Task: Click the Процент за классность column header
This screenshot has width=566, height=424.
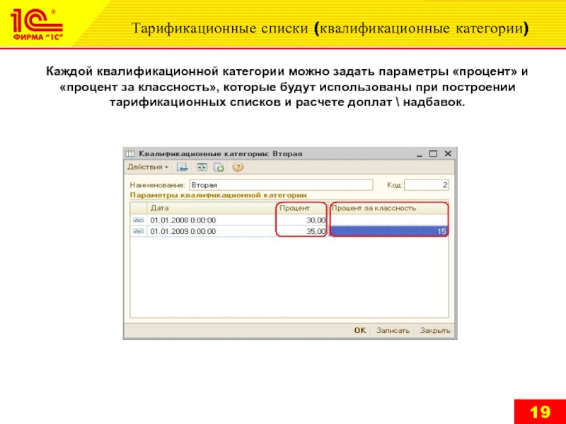Action: (389, 208)
